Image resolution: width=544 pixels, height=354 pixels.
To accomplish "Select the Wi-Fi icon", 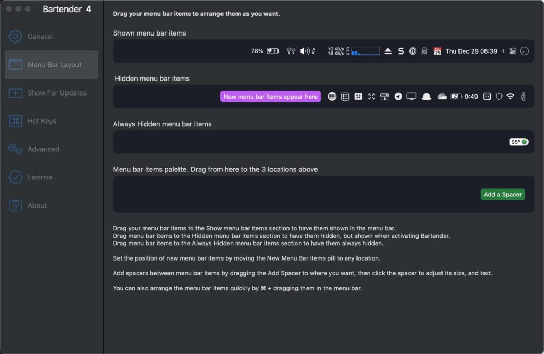I will (x=510, y=97).
